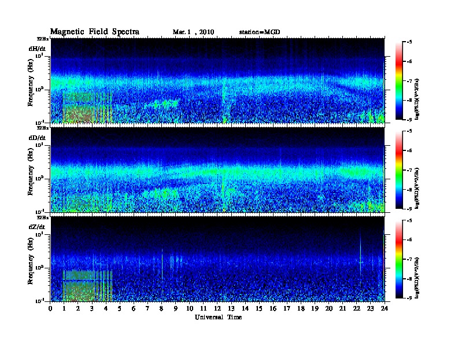458x354 pixels.
Task: Click the -7 value on dD/dt color bar
Action: [410, 170]
